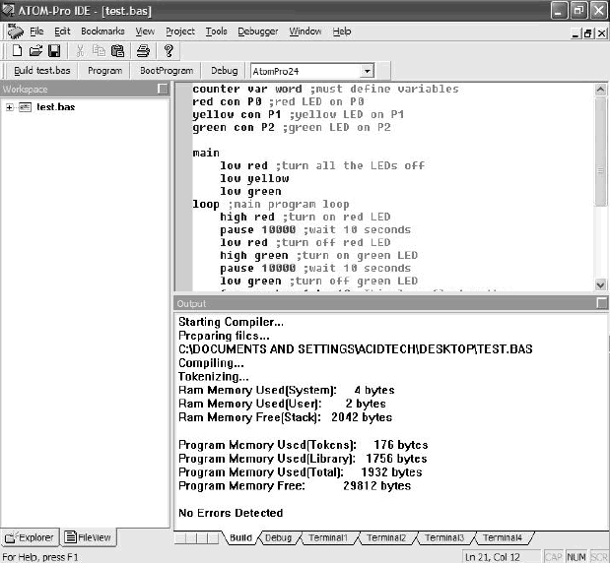This screenshot has width=610, height=563.
Task: Click the Print icon
Action: pos(143,50)
